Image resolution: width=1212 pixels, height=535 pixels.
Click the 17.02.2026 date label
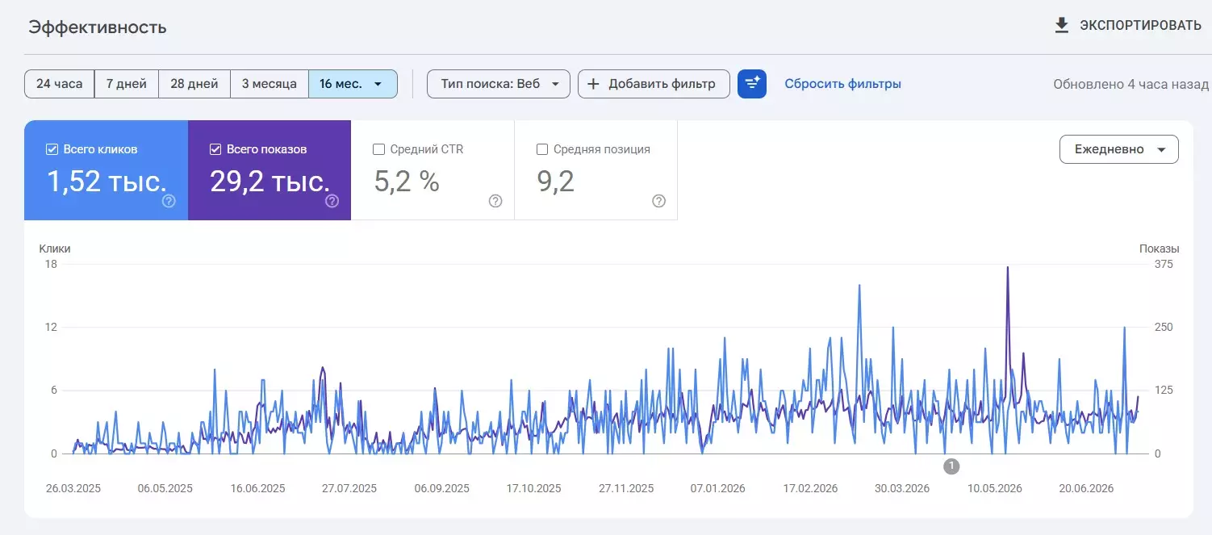point(810,489)
